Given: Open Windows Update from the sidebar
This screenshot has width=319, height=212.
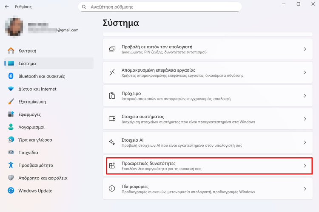Looking at the screenshot, I should tap(35, 191).
